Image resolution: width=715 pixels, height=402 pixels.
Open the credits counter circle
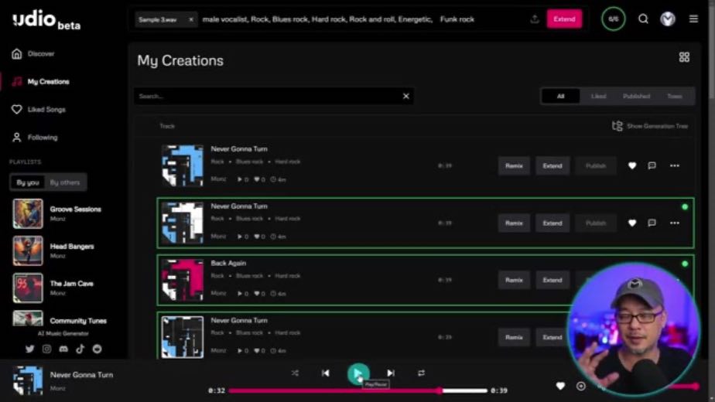tap(614, 19)
